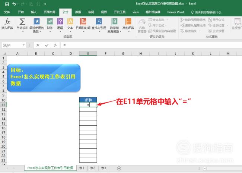Viewport: 242px width, 173px height.
Task: Click the Trace Precedents button
Action: (193, 20)
